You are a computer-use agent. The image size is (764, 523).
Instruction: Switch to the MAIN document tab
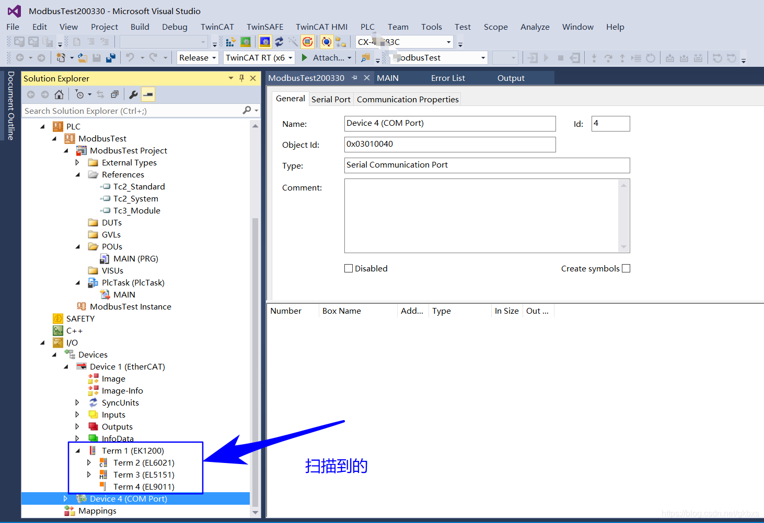point(388,78)
